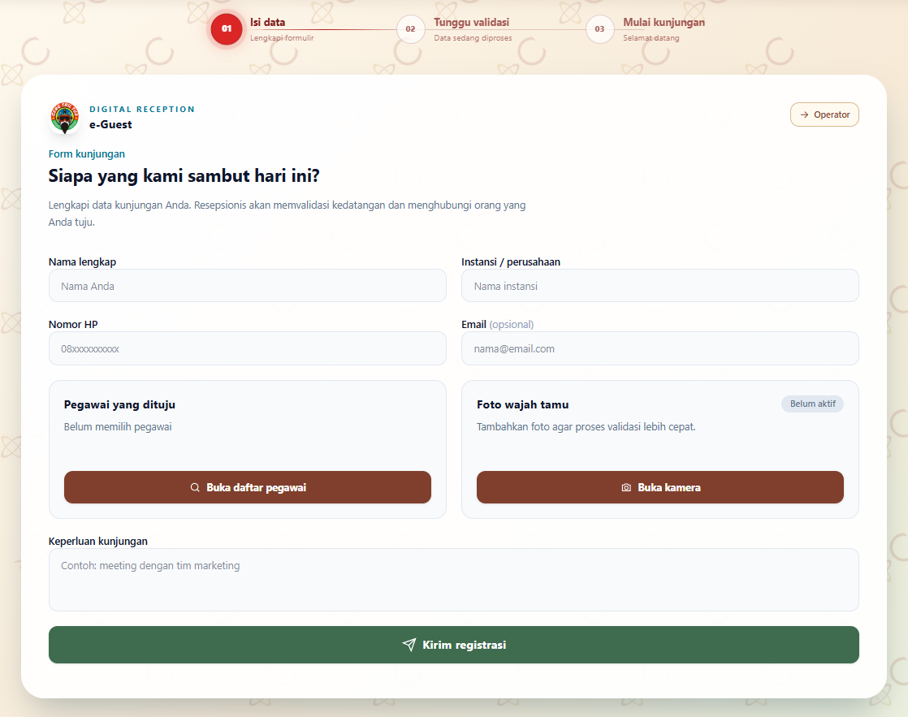Image resolution: width=908 pixels, height=717 pixels.
Task: Click the paper plane icon in Kirim registrasi
Action: click(409, 645)
